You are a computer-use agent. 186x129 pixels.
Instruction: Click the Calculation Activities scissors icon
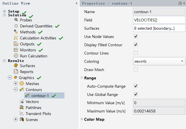click(x=16, y=38)
